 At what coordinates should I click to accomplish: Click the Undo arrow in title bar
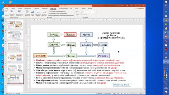pos(9,6)
